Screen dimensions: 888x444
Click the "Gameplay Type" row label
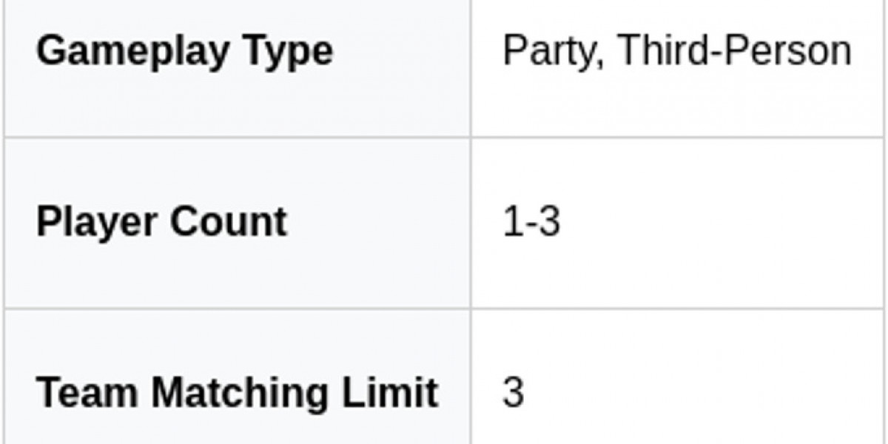pyautogui.click(x=184, y=52)
